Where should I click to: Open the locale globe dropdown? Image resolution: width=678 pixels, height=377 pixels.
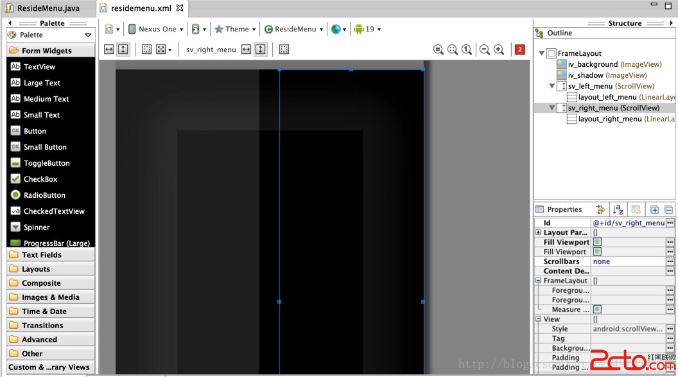(x=338, y=29)
